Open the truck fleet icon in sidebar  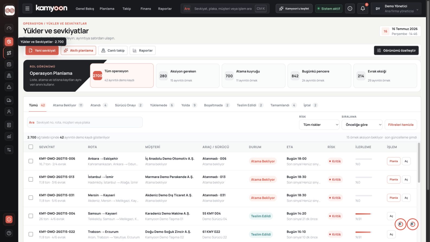click(9, 100)
